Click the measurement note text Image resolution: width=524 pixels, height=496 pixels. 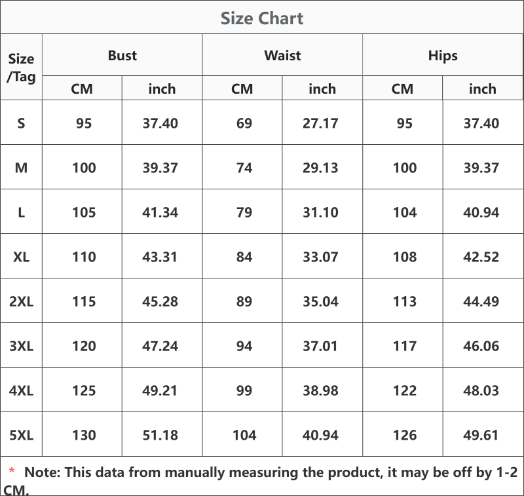(261, 481)
